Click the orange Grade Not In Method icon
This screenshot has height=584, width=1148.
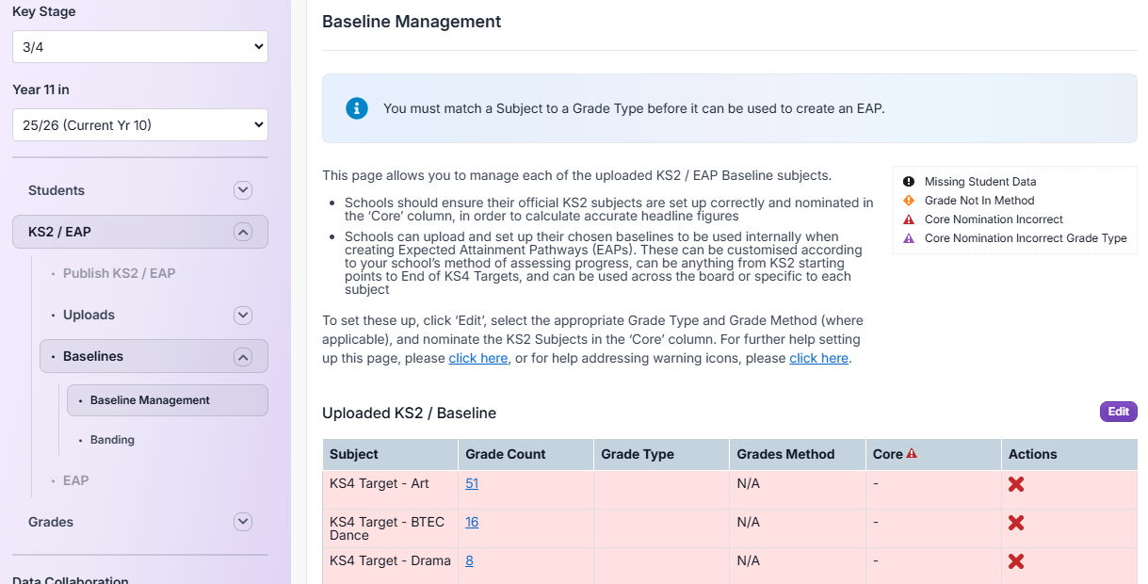(x=907, y=200)
